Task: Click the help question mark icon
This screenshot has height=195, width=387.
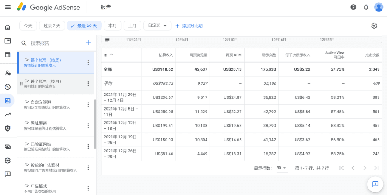Action: click(x=353, y=7)
